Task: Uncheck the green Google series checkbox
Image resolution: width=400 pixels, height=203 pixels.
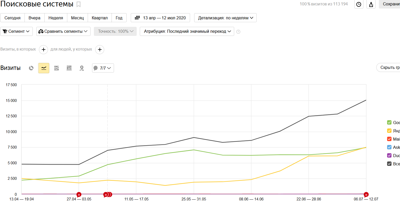Action: (389, 123)
